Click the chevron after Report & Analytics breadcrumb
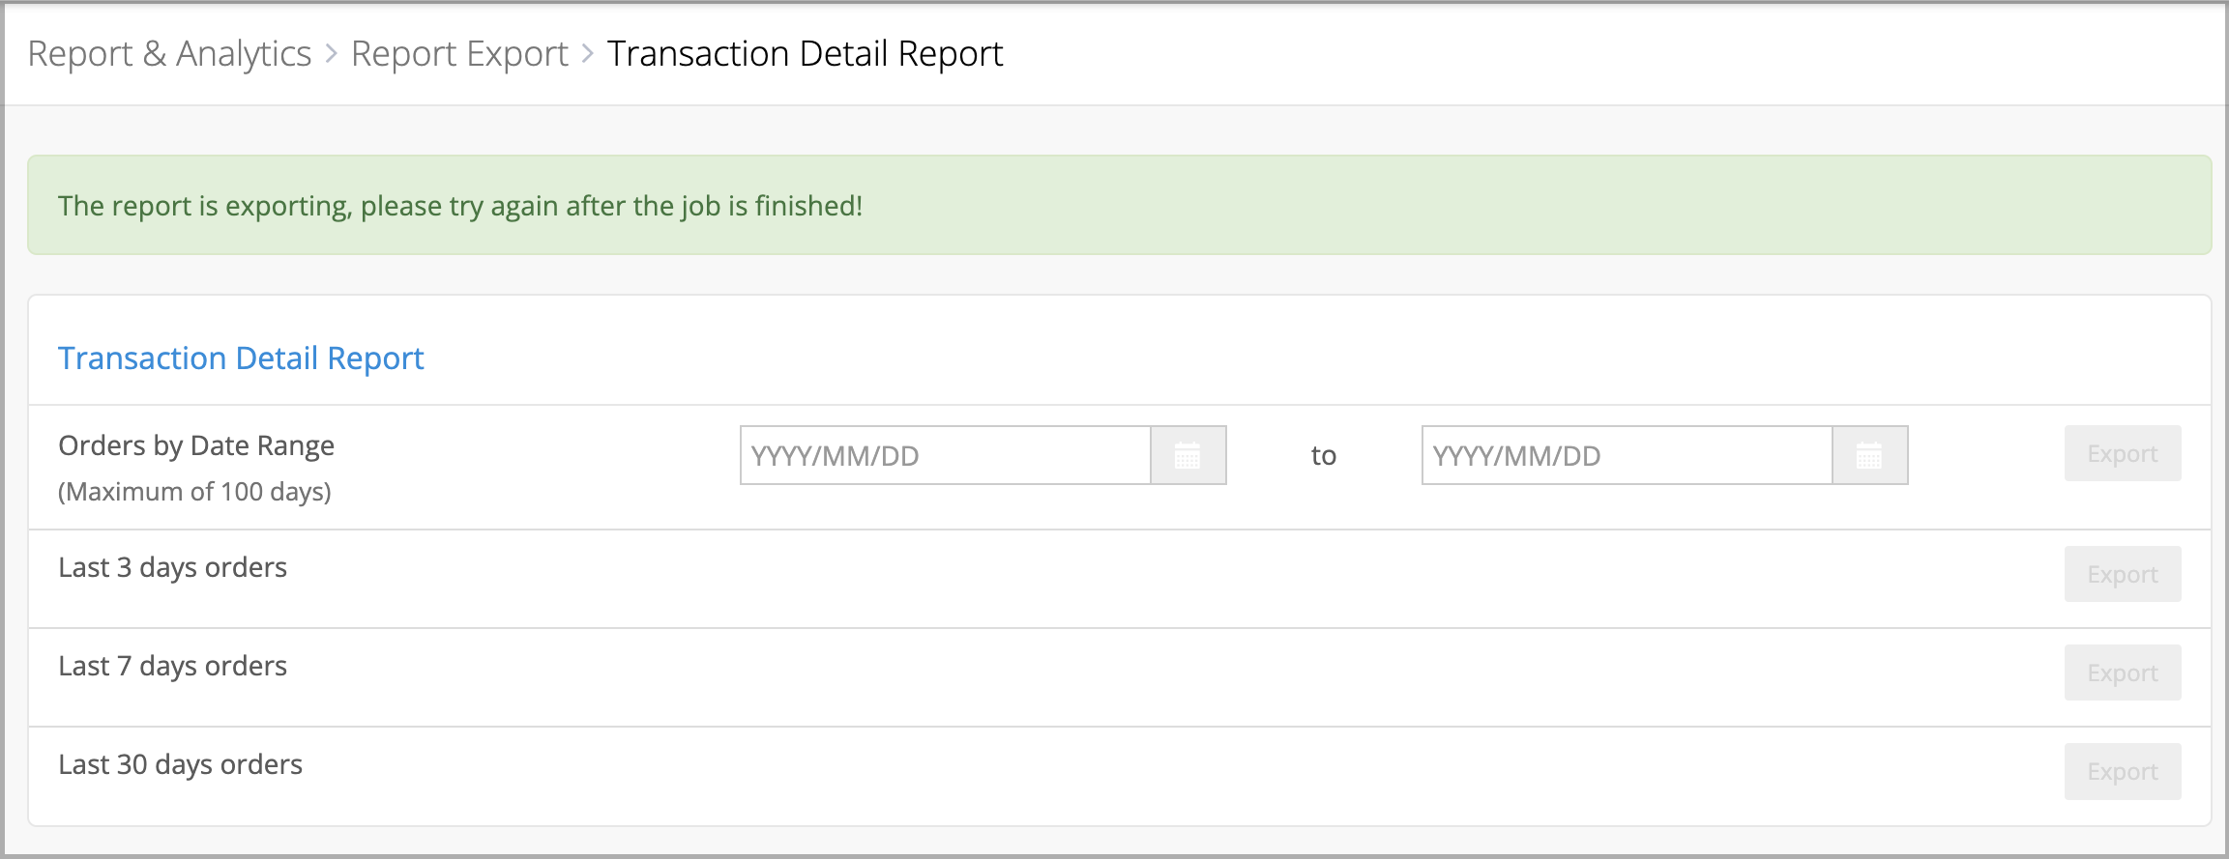 tap(331, 54)
